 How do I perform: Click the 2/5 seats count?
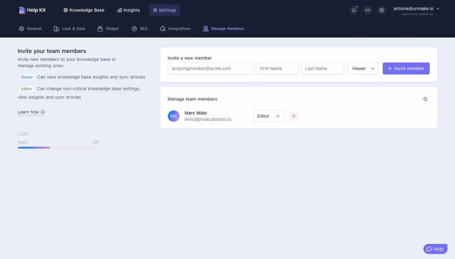pyautogui.click(x=96, y=142)
